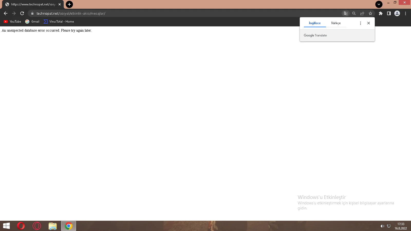Select Türkçe as translation language

(x=336, y=23)
